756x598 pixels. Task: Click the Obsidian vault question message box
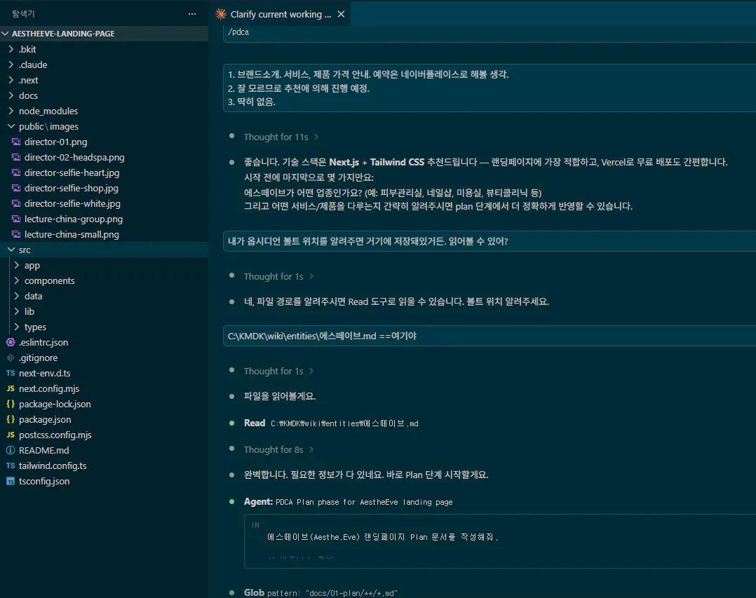[490, 241]
